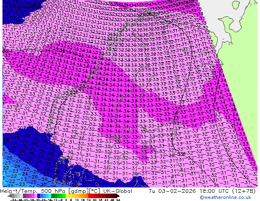Image resolution: width=260 pixels, height=201 pixels.
Task: Click the ©weatheronline.co.uk credit text
Action: (x=225, y=197)
